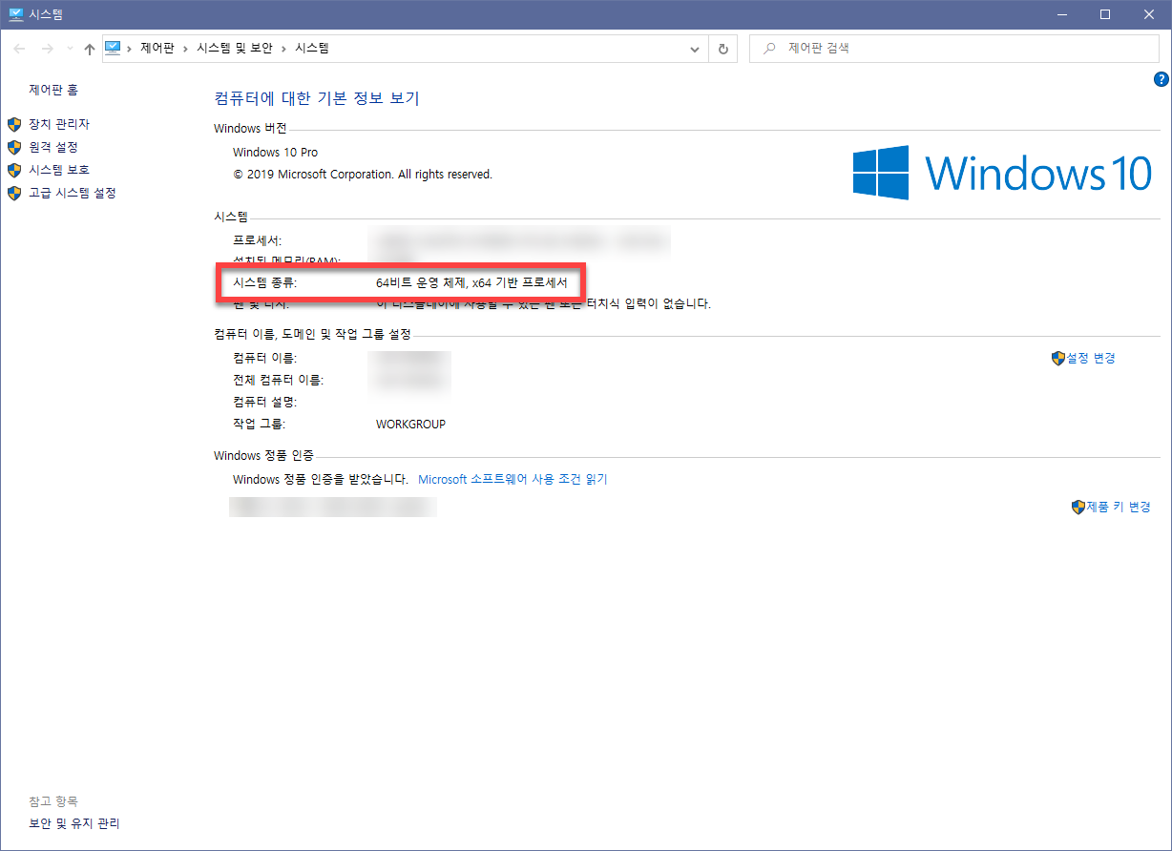Close the 시스템 window

click(x=1149, y=14)
